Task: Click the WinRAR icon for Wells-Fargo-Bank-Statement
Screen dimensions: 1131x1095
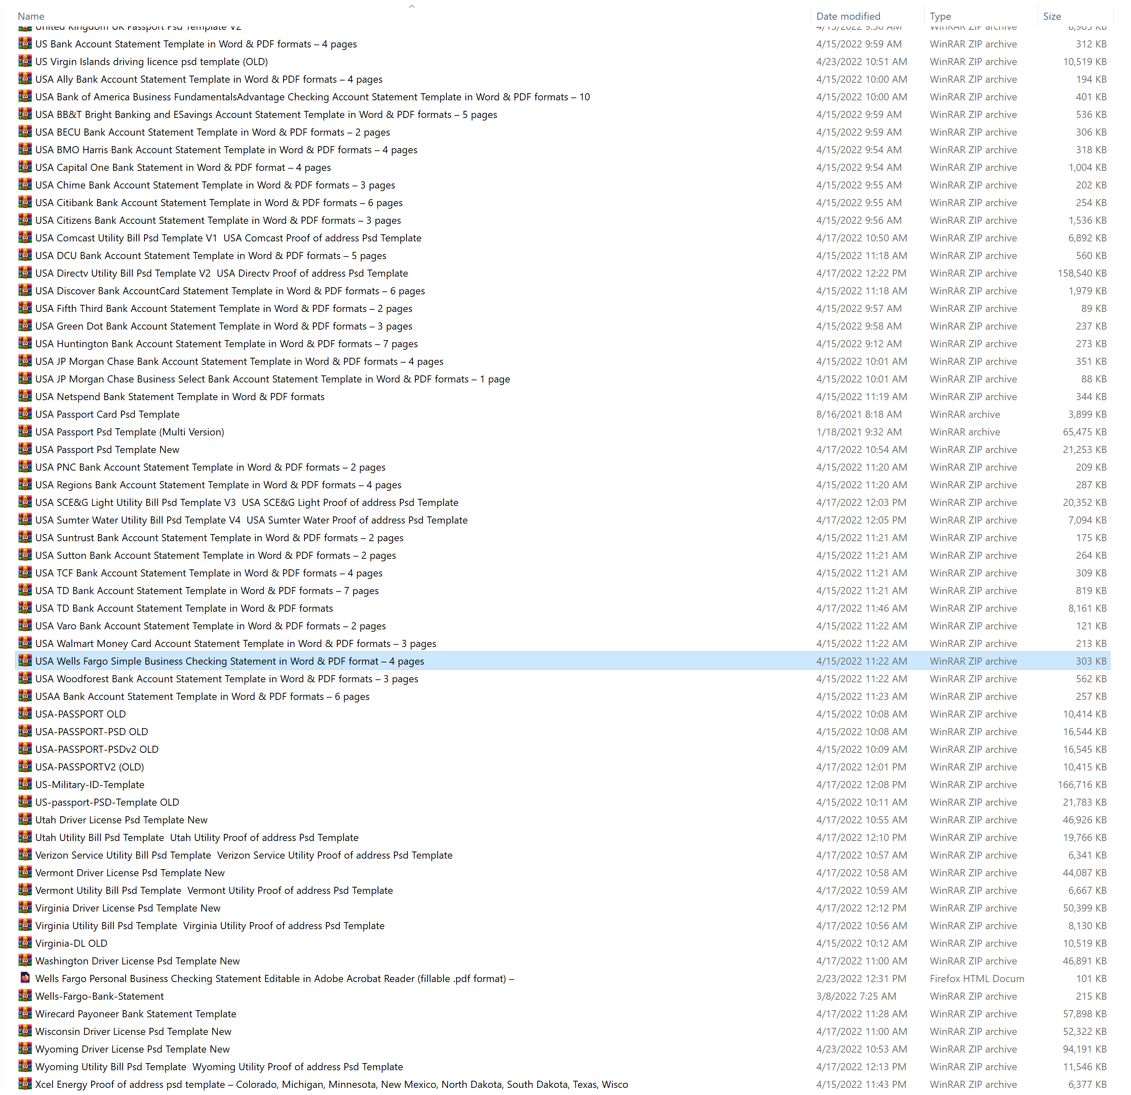Action: coord(25,996)
